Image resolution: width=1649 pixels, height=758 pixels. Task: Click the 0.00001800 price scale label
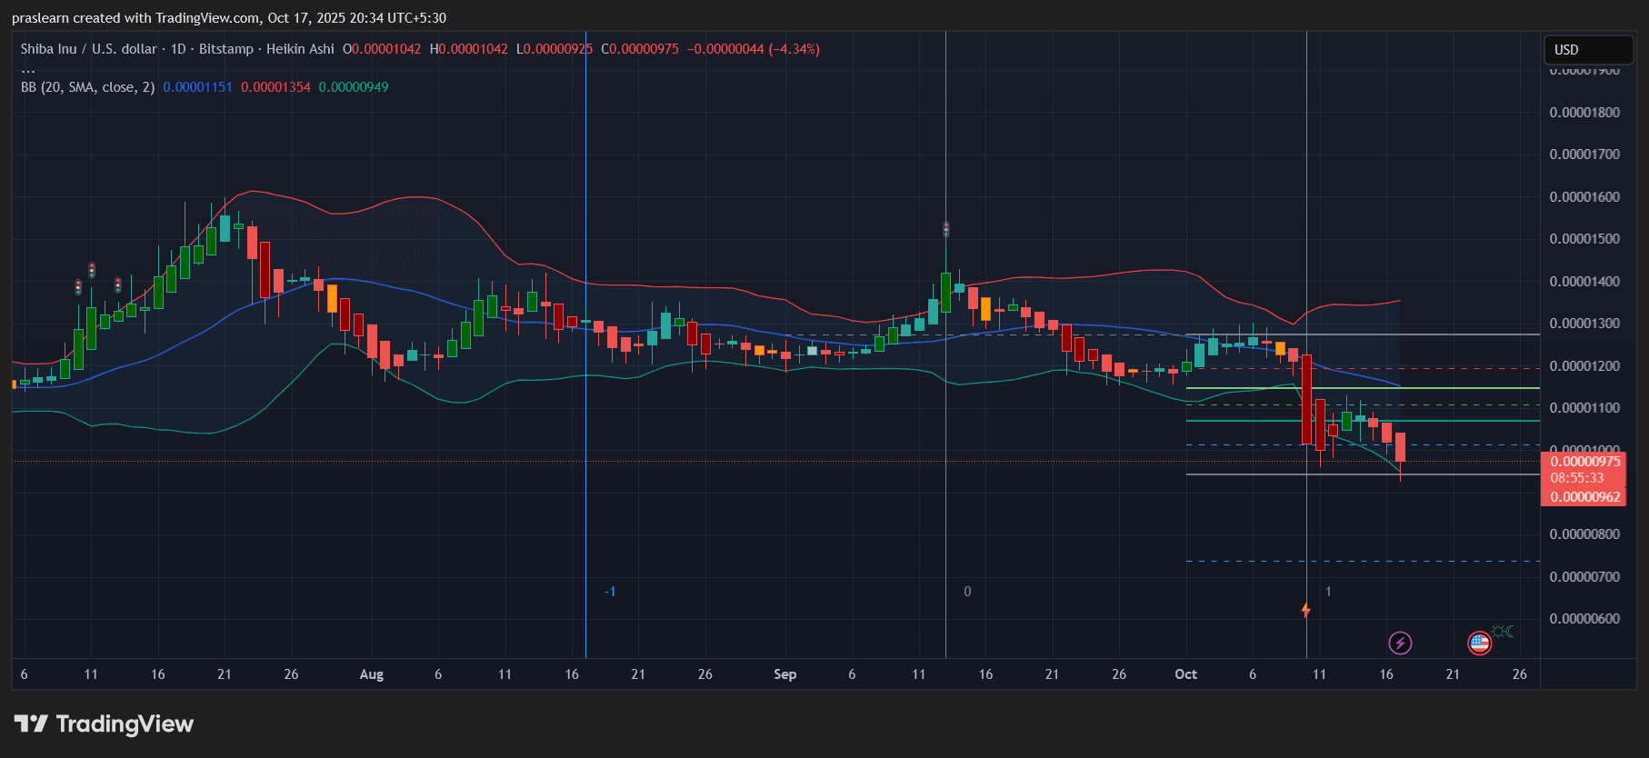coord(1584,113)
